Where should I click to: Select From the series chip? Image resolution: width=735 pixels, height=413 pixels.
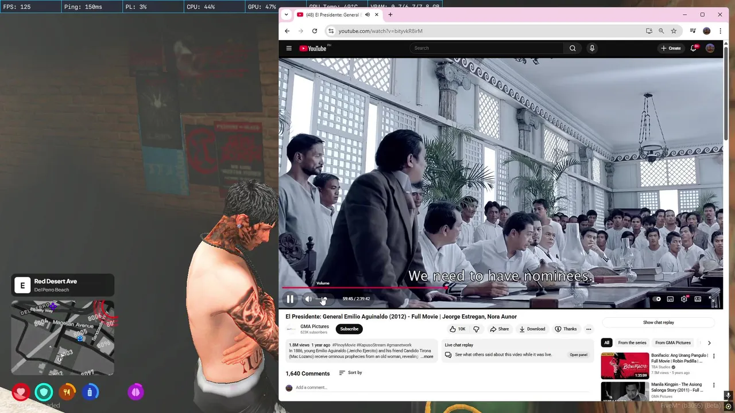click(x=632, y=342)
